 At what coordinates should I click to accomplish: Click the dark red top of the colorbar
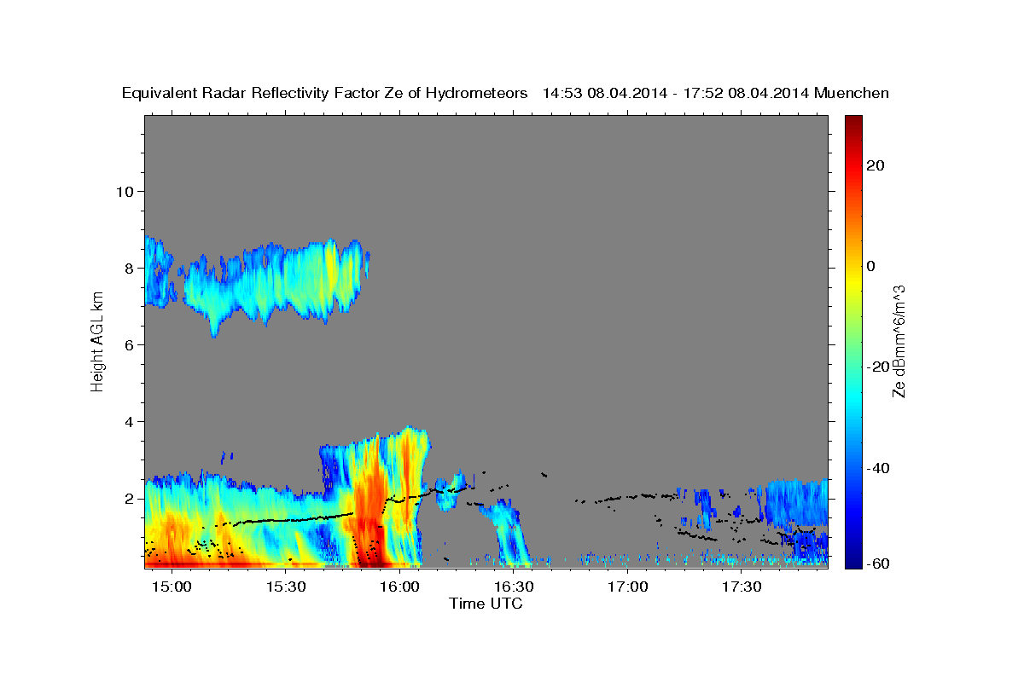click(x=852, y=124)
